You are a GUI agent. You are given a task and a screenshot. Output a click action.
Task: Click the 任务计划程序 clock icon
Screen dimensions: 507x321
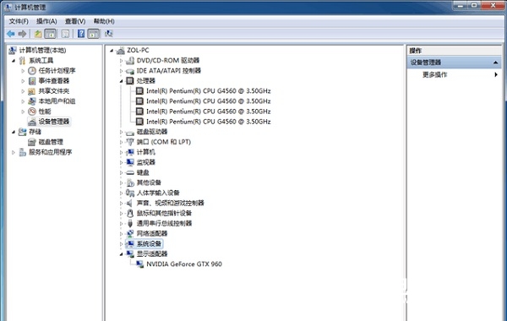pyautogui.click(x=32, y=70)
